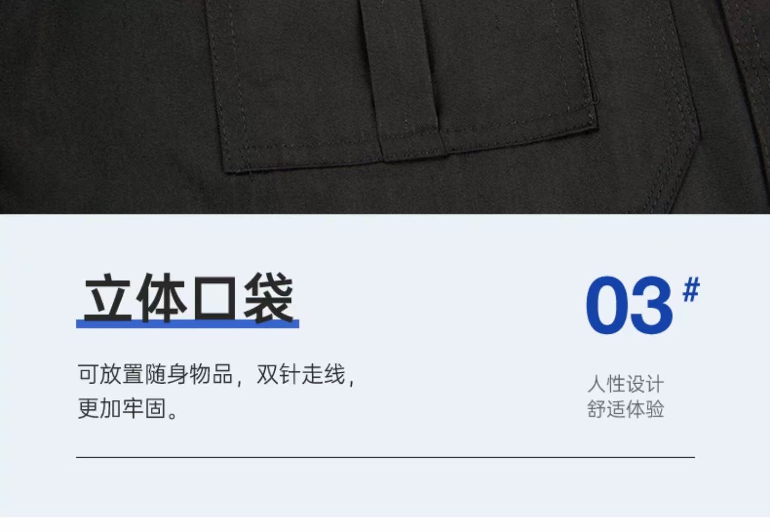Click the digit 0 in the blue number
The width and height of the screenshot is (770, 532).
pyautogui.click(x=607, y=305)
